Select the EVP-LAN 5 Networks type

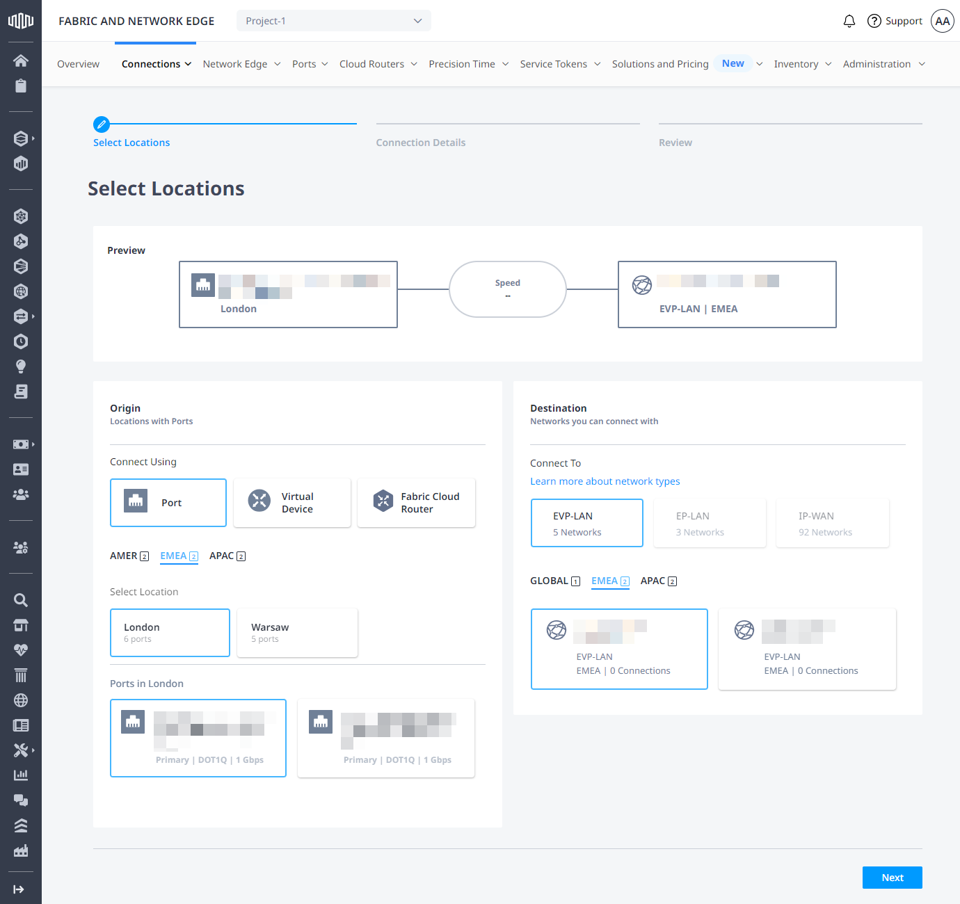point(587,523)
